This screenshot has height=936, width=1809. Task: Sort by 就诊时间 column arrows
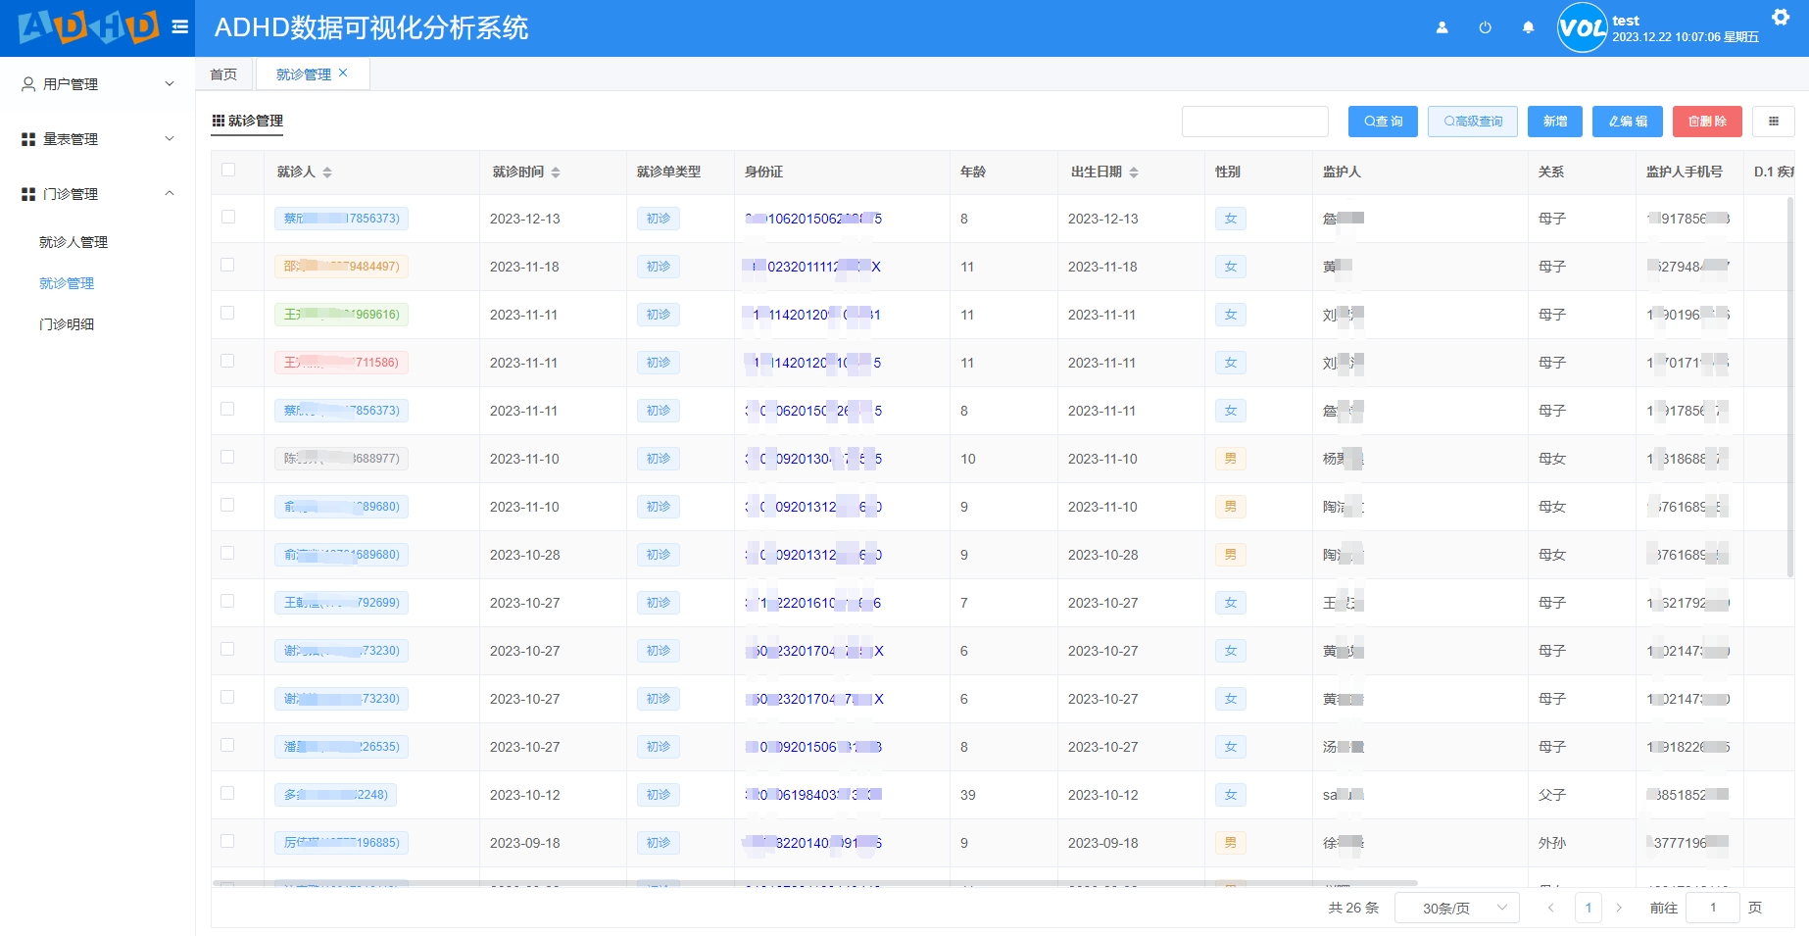tap(556, 172)
